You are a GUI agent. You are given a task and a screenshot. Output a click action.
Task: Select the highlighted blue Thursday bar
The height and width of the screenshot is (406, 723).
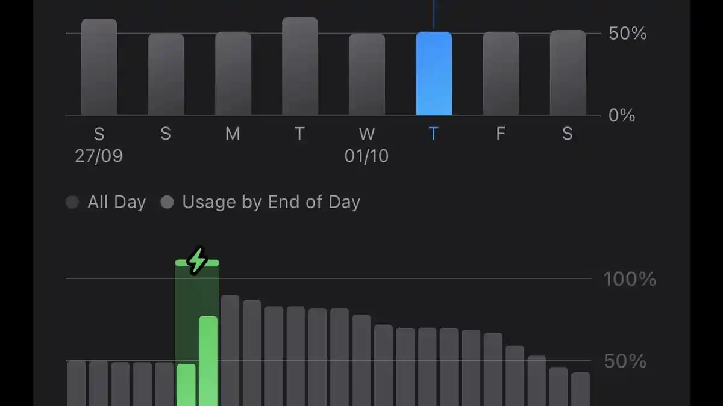pos(434,73)
